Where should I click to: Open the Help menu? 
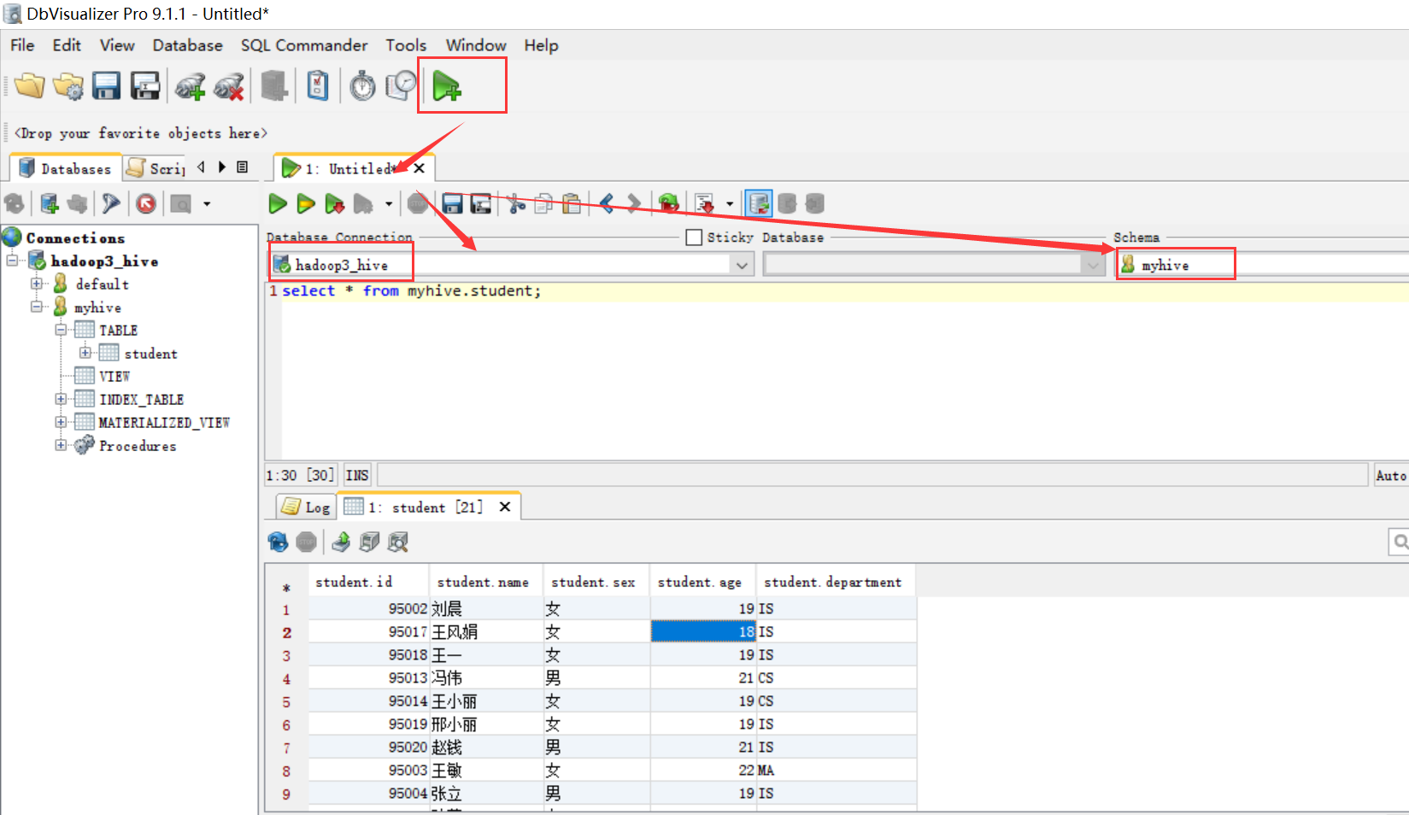[x=541, y=45]
